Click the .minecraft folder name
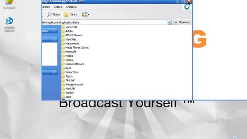Viewport: 247px width, 139px height. 71,27
